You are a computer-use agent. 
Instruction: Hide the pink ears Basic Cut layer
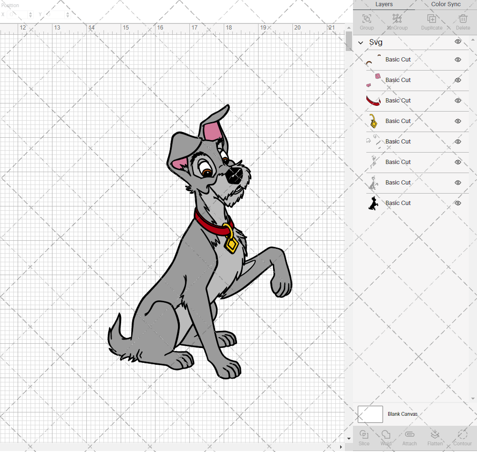(x=458, y=80)
